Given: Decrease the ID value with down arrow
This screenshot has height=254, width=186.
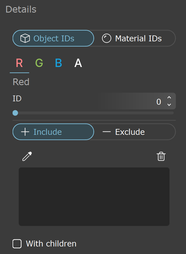Looking at the screenshot, I should [x=169, y=105].
